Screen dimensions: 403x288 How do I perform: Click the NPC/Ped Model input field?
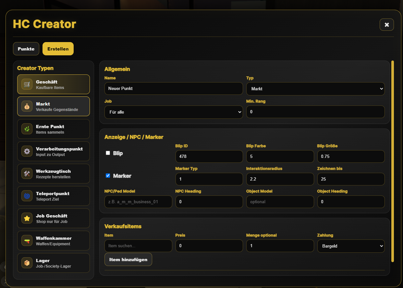138,202
